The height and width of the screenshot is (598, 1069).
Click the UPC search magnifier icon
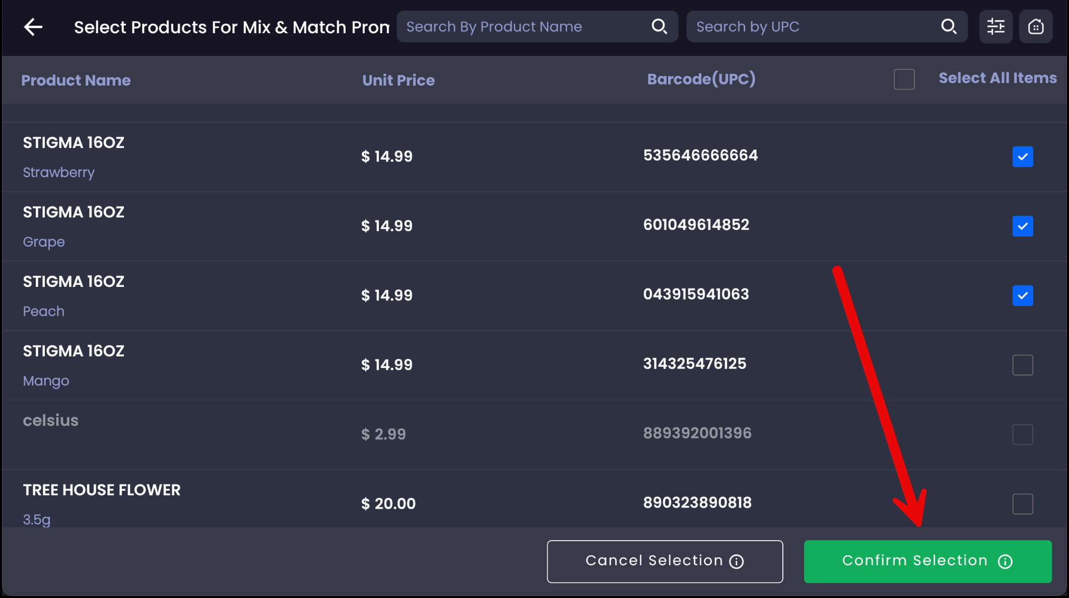949,26
